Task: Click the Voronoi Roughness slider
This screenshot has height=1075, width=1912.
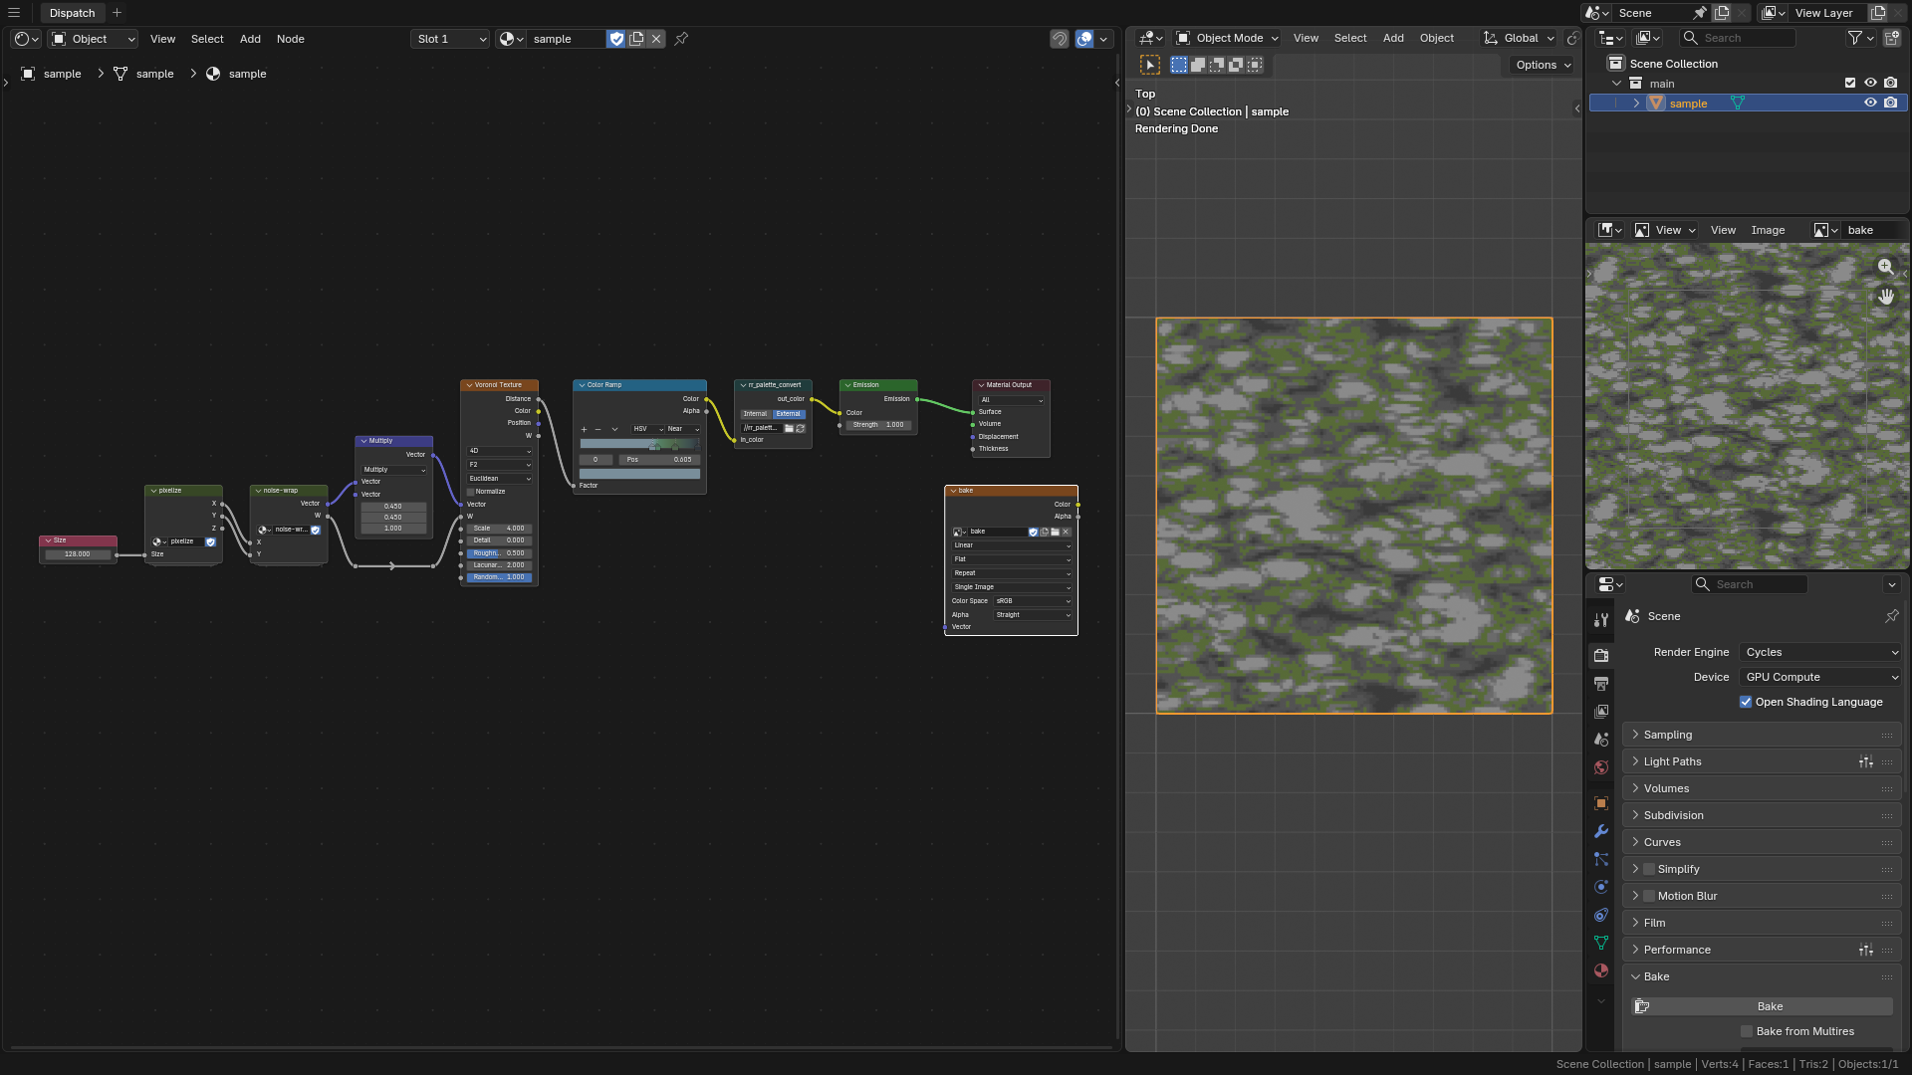Action: (499, 553)
